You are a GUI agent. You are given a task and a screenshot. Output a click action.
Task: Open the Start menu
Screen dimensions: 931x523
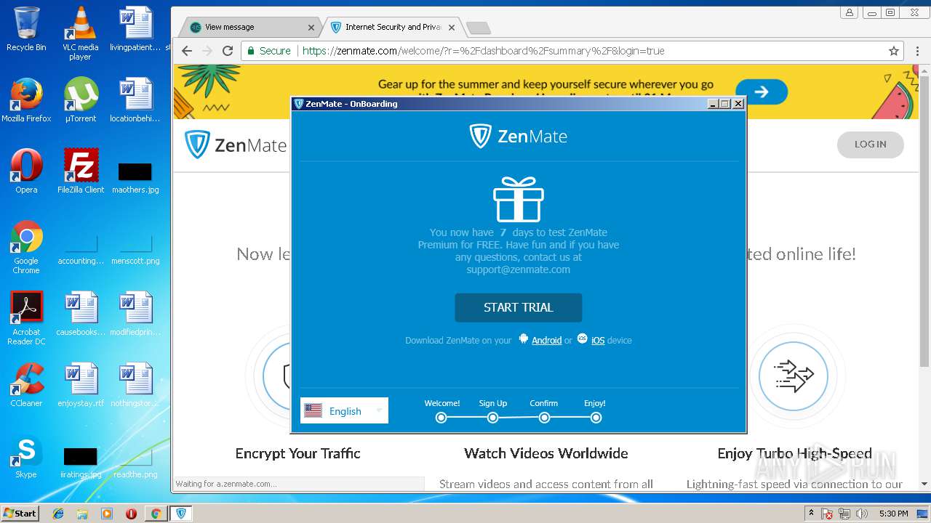[20, 513]
